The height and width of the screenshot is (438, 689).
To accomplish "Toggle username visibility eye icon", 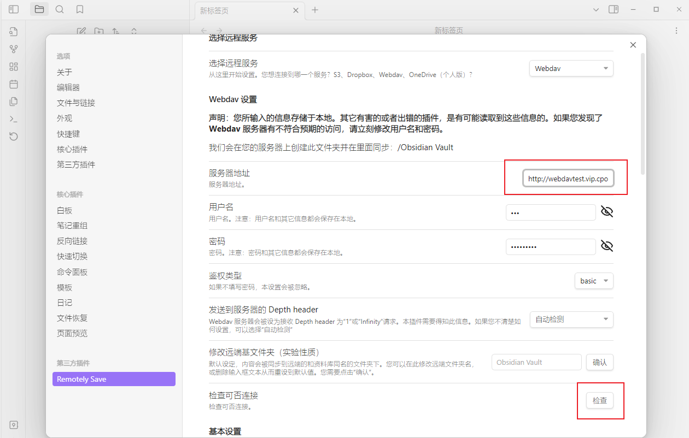I will 607,212.
